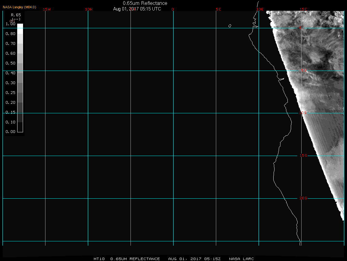Click the NASA Langley (M04.0) label
The image size is (347, 261).
[19, 7]
